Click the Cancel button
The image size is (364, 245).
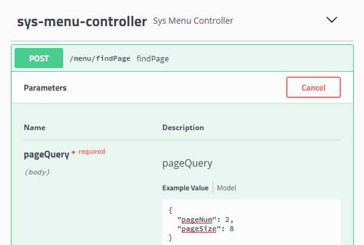tap(314, 88)
